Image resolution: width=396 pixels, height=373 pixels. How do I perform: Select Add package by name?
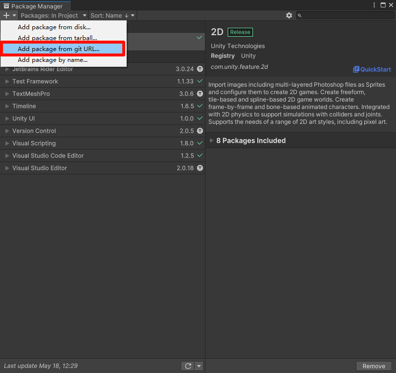(52, 60)
